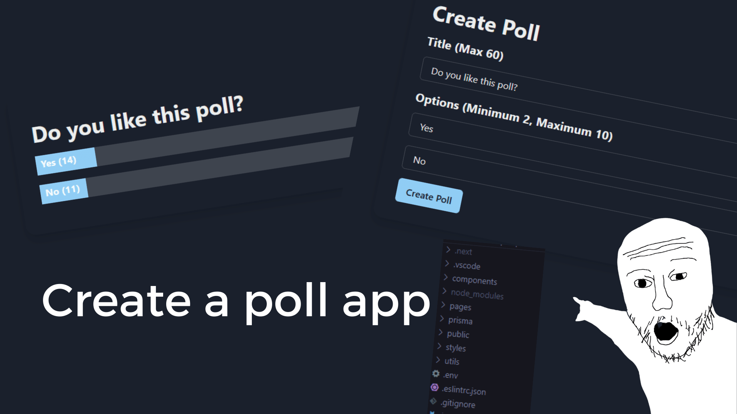Click the git icon beside .gitignore

point(433,401)
